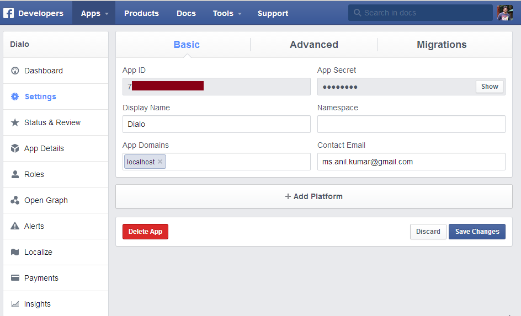Click the Open Graph nodes icon

pyautogui.click(x=15, y=200)
